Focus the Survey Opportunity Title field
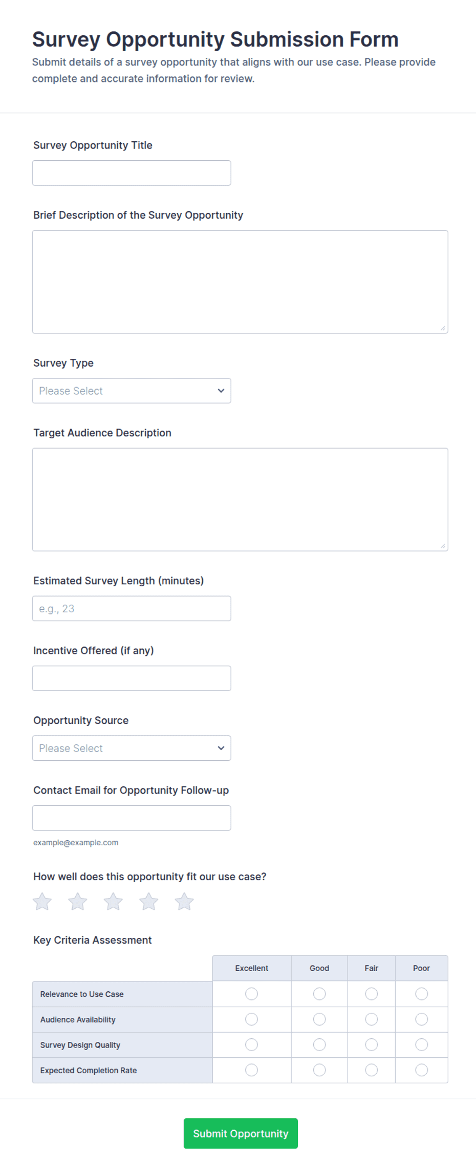Screen dimensions: 476x1174 pos(132,173)
